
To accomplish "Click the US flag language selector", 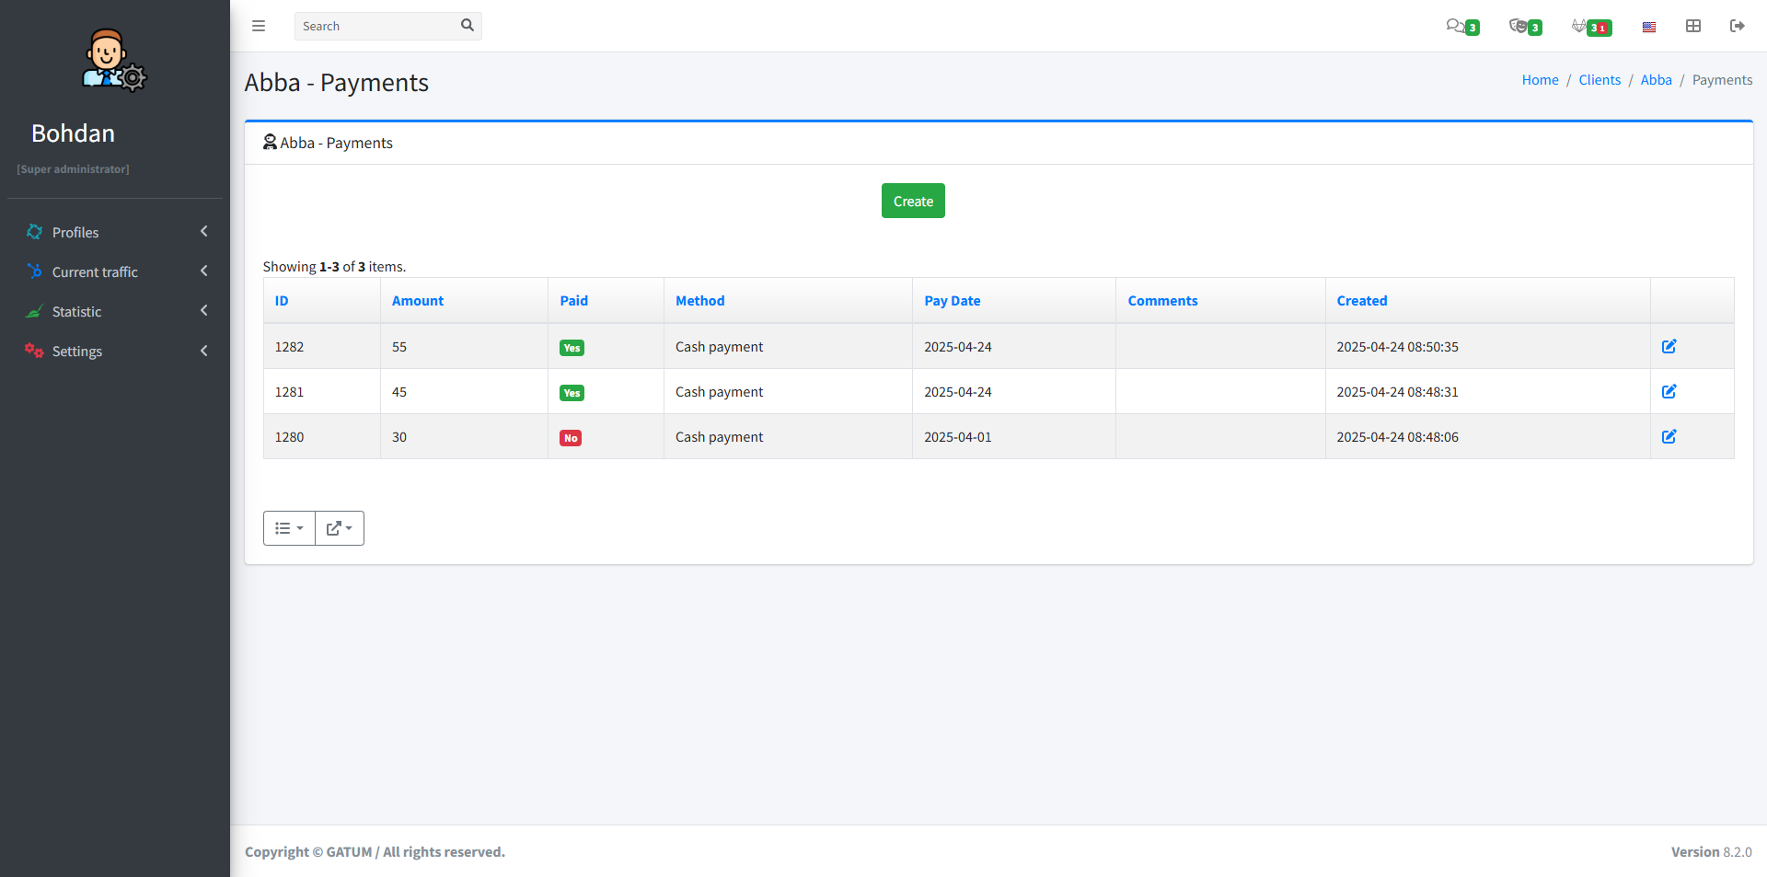I will pyautogui.click(x=1648, y=27).
